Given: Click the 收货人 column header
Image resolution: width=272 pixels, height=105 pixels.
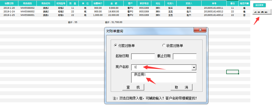Looking at the screenshot, I should 171,3.
